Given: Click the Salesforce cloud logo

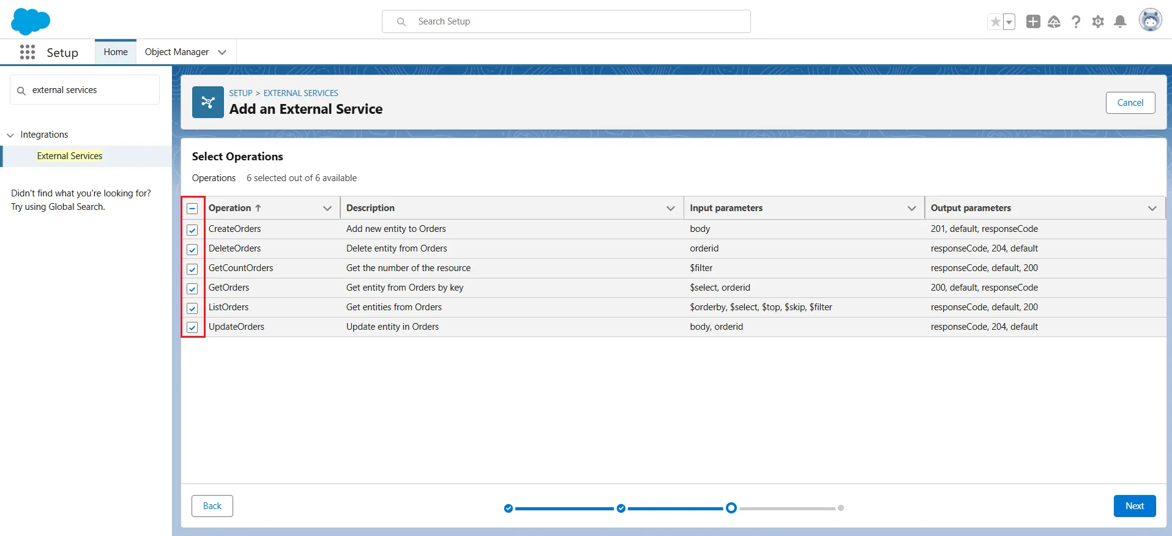Looking at the screenshot, I should 30,21.
